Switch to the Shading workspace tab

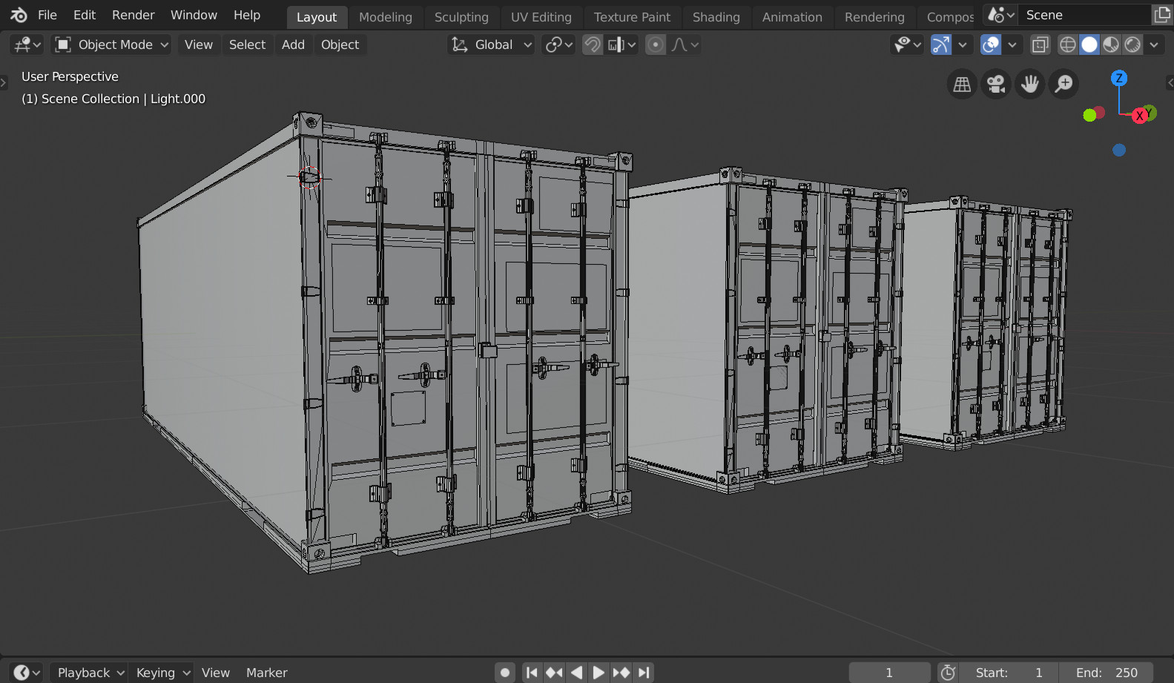click(716, 17)
